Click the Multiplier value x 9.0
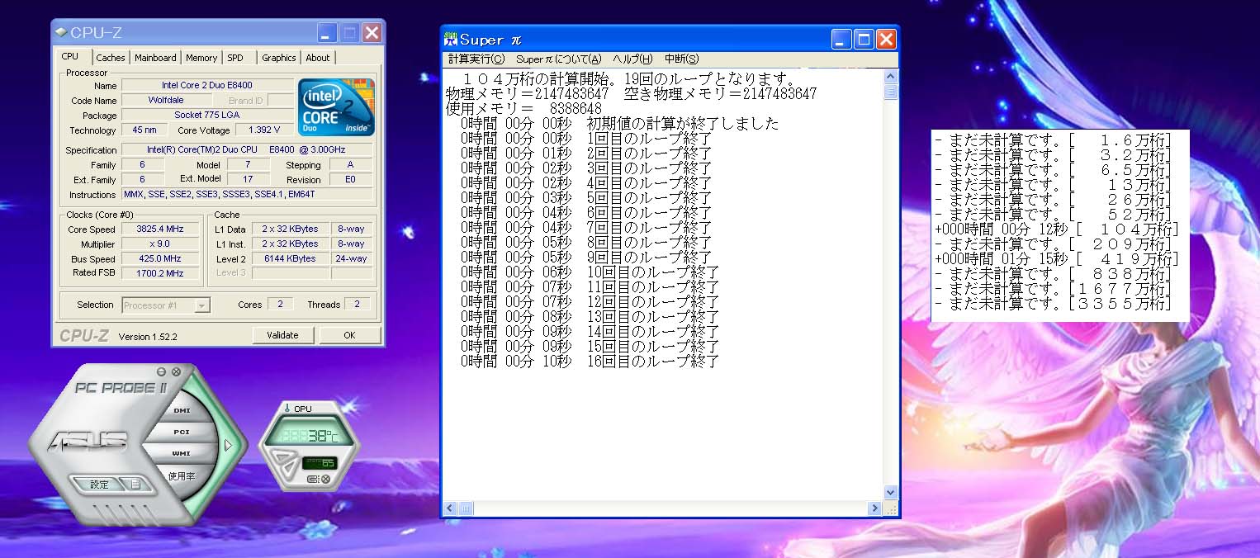Screen dimensions: 1260x558 [161, 244]
